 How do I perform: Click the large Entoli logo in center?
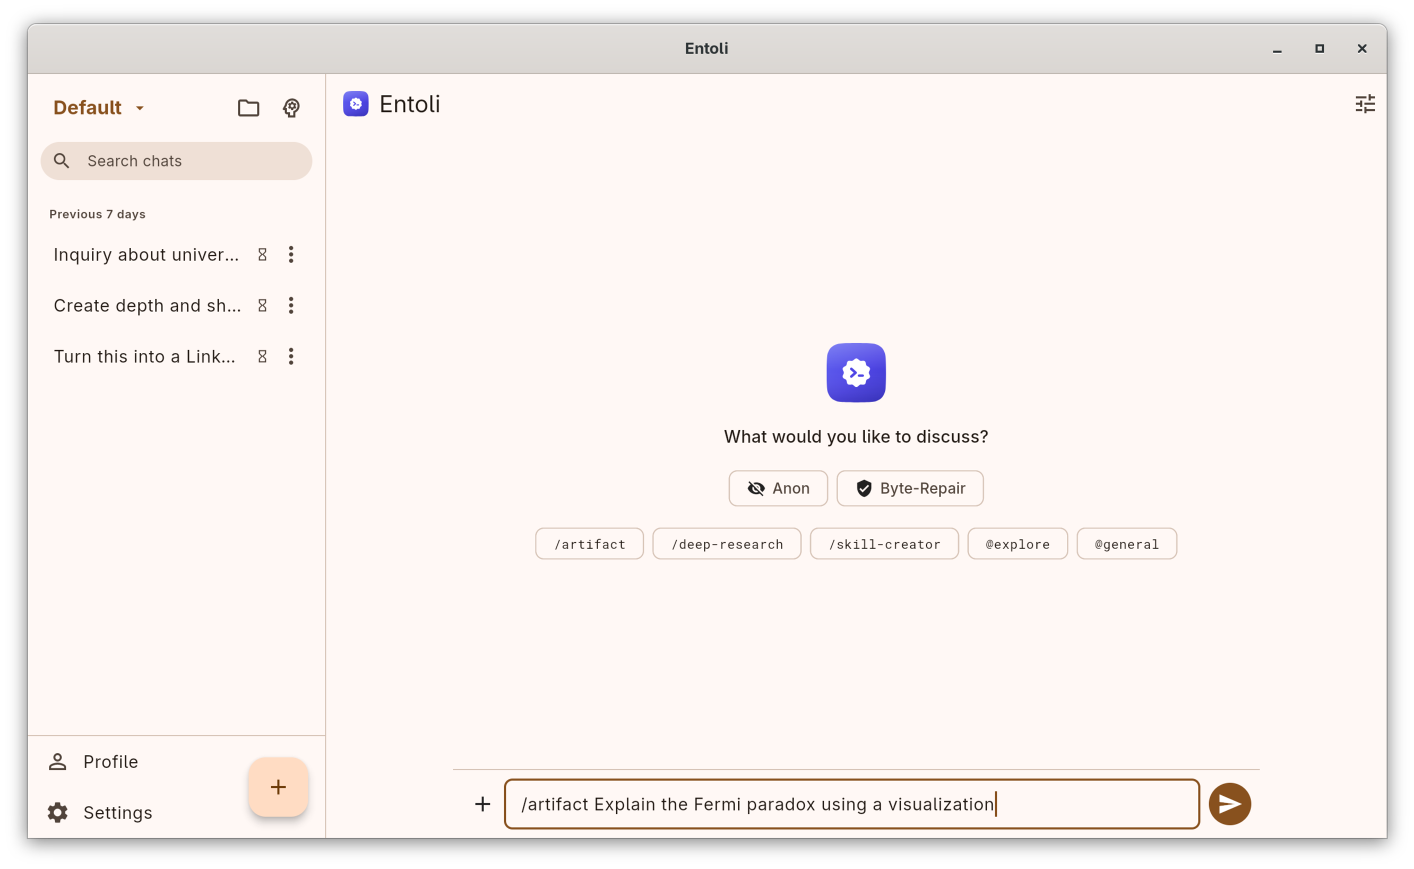[856, 372]
